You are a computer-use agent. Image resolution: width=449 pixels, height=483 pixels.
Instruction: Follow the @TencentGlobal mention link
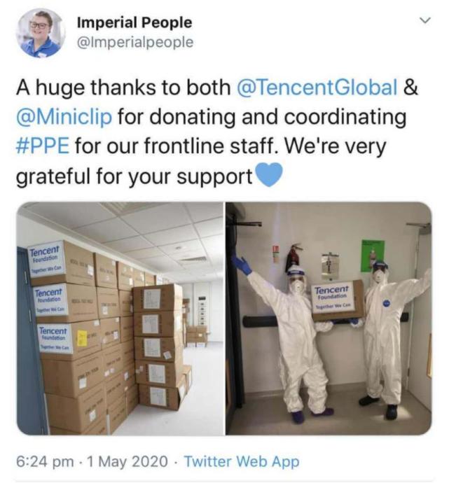[x=317, y=87]
